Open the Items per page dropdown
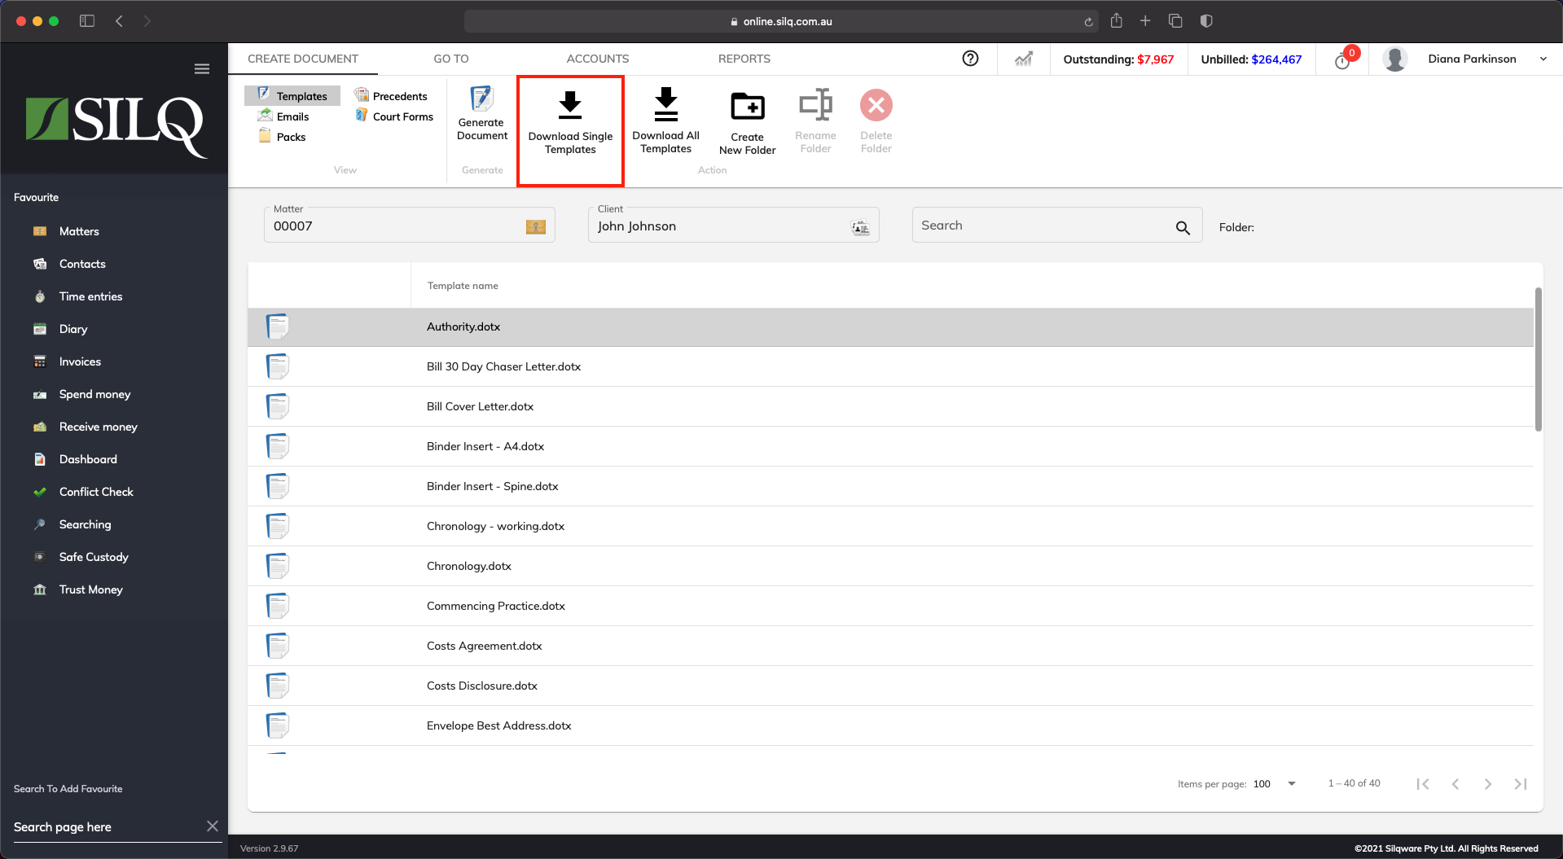The image size is (1563, 859). point(1291,784)
